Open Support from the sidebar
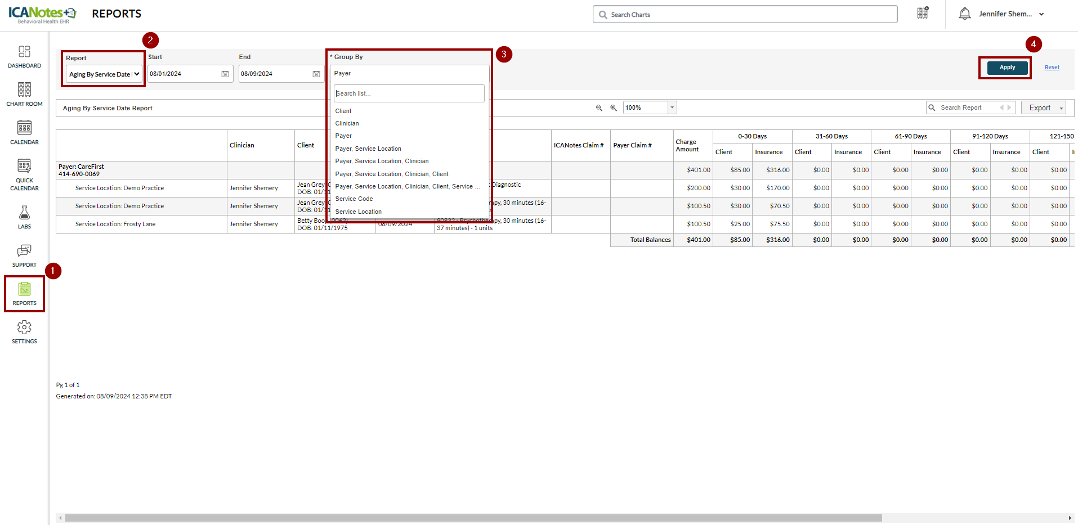This screenshot has width=1078, height=525. tap(24, 255)
